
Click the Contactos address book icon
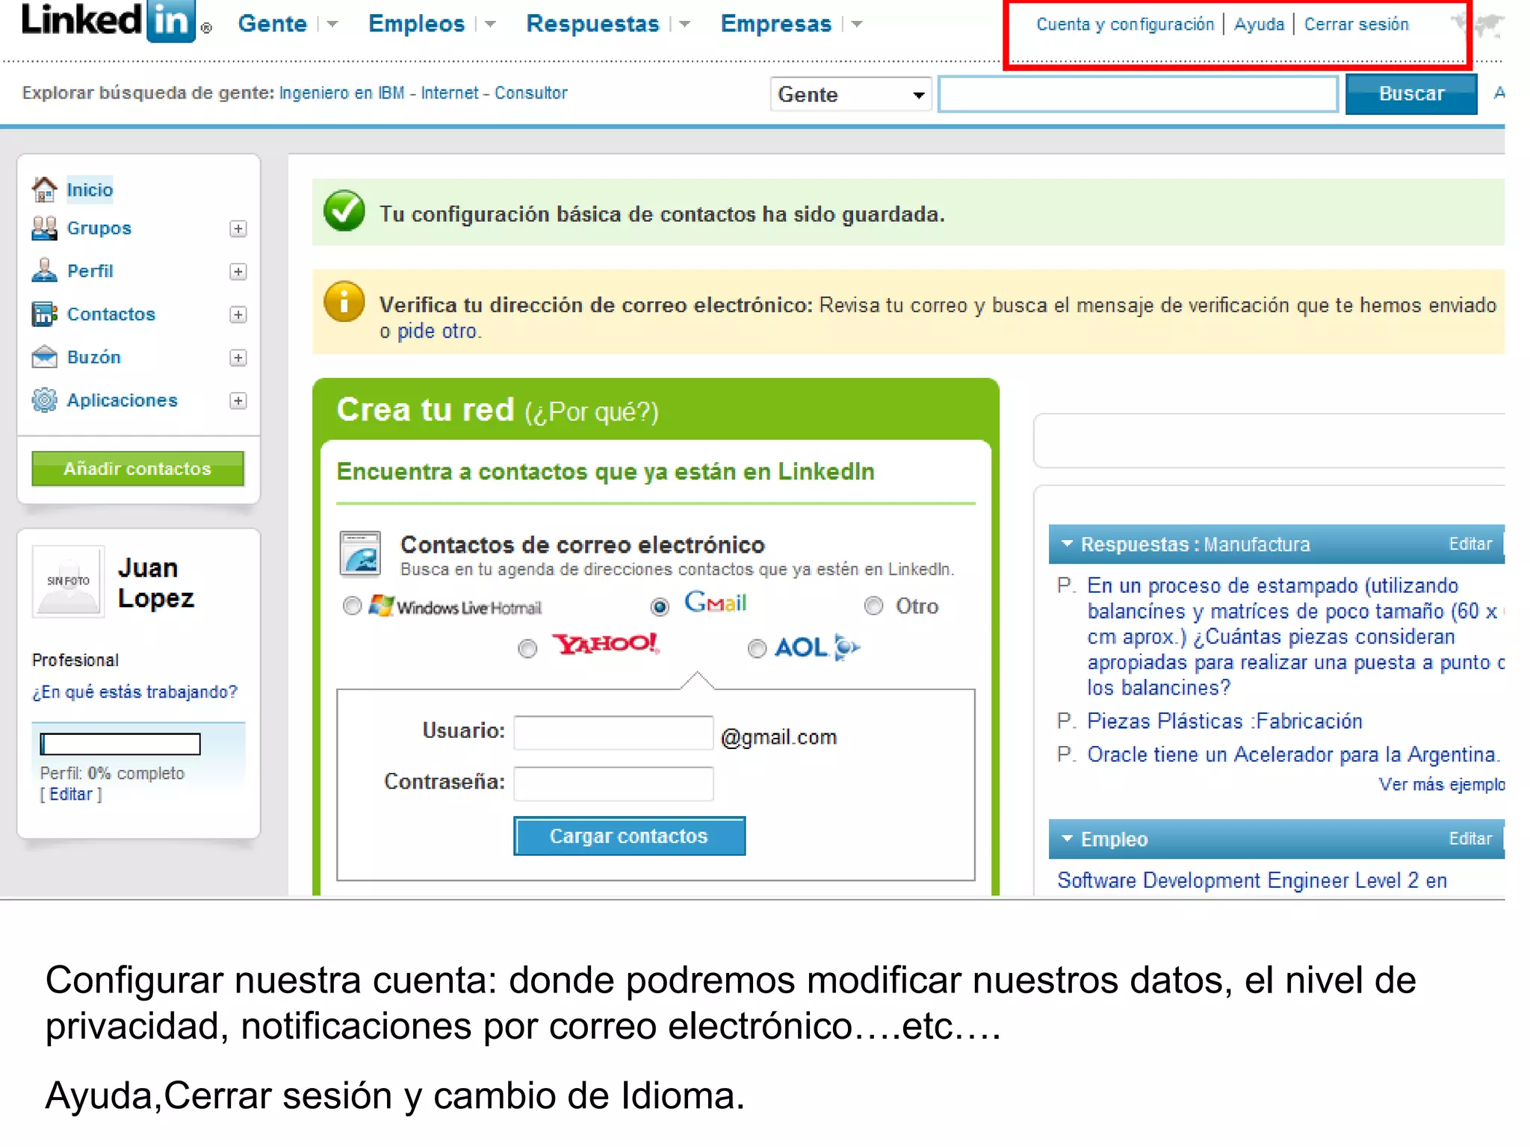pos(44,314)
